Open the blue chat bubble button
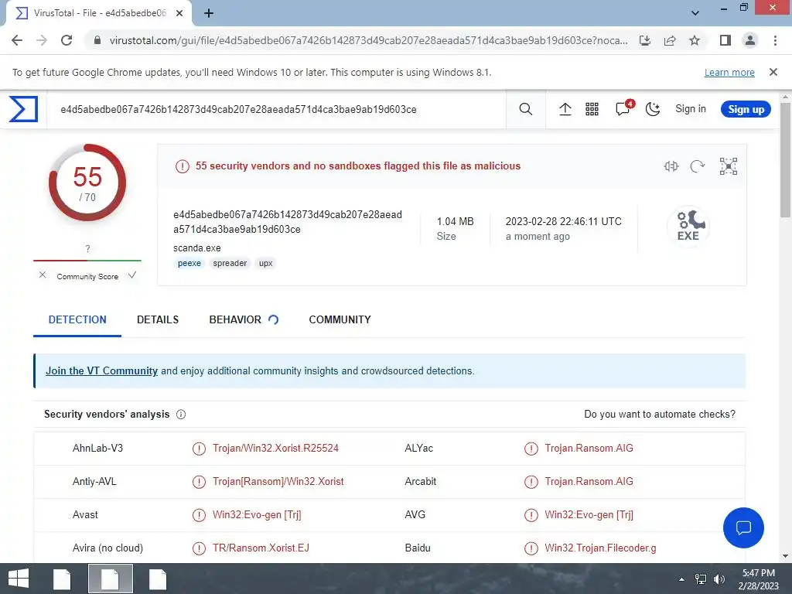Screen dimensions: 792x594 [x=743, y=527]
